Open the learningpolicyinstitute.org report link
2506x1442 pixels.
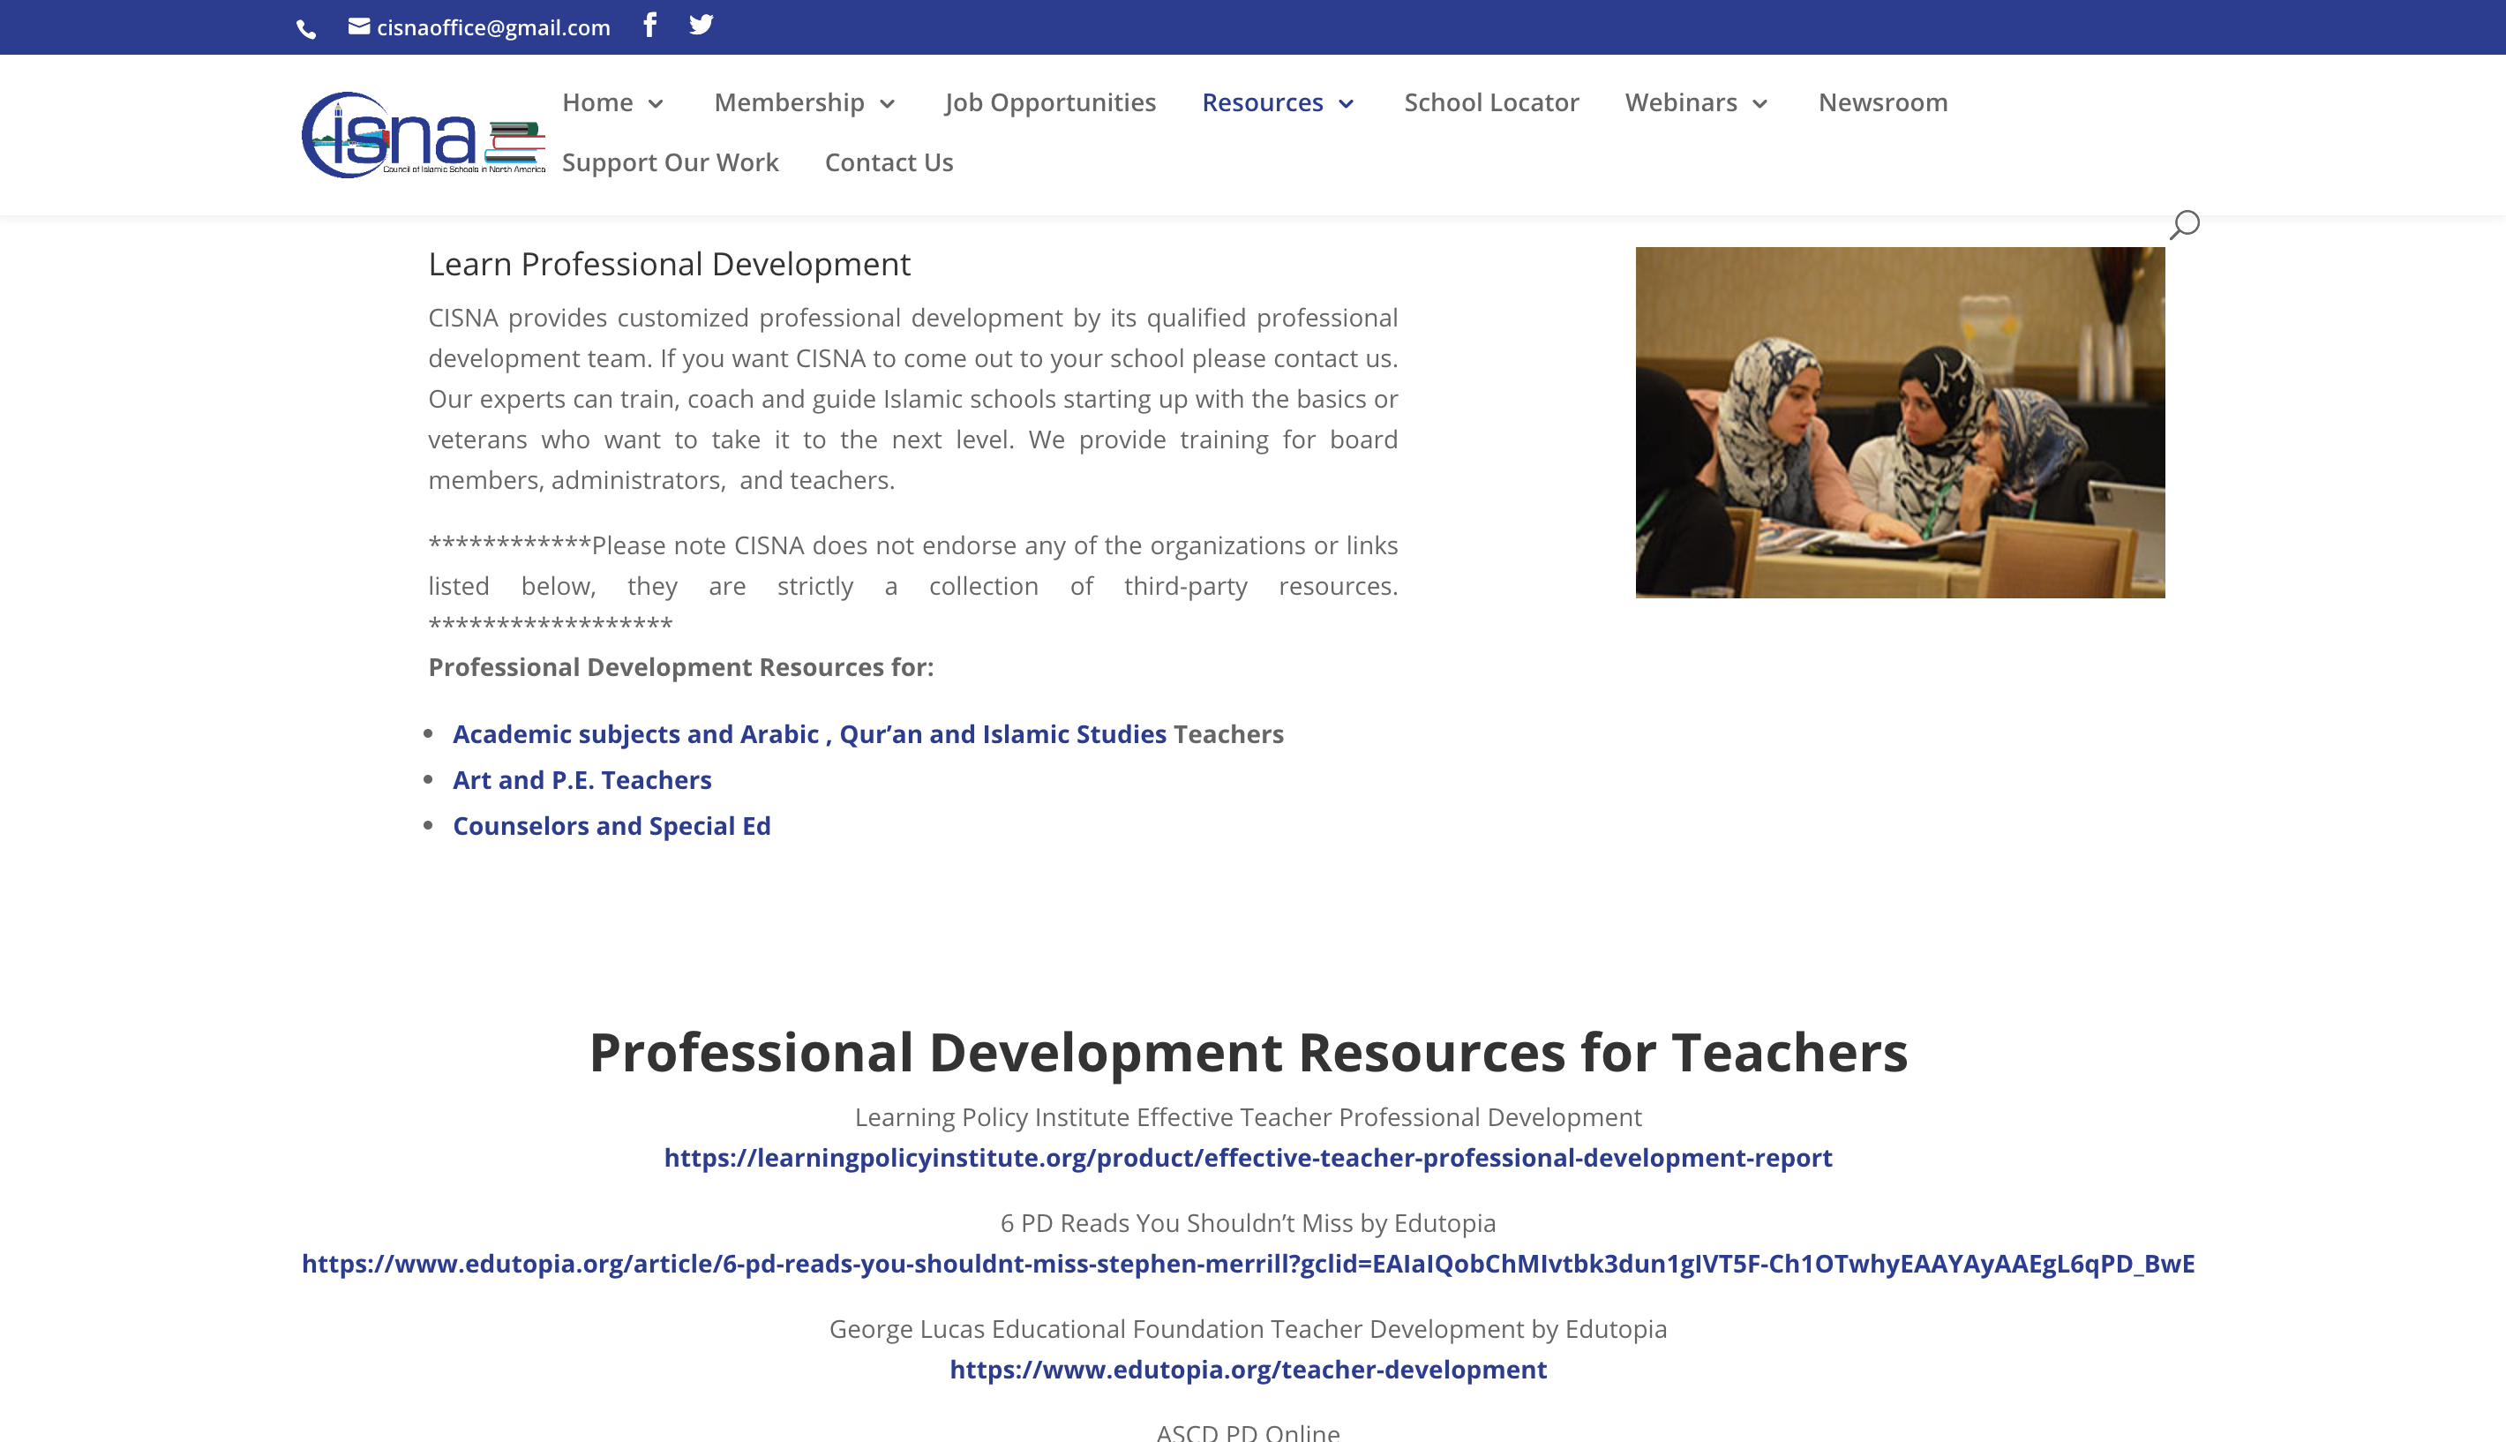[x=1248, y=1158]
